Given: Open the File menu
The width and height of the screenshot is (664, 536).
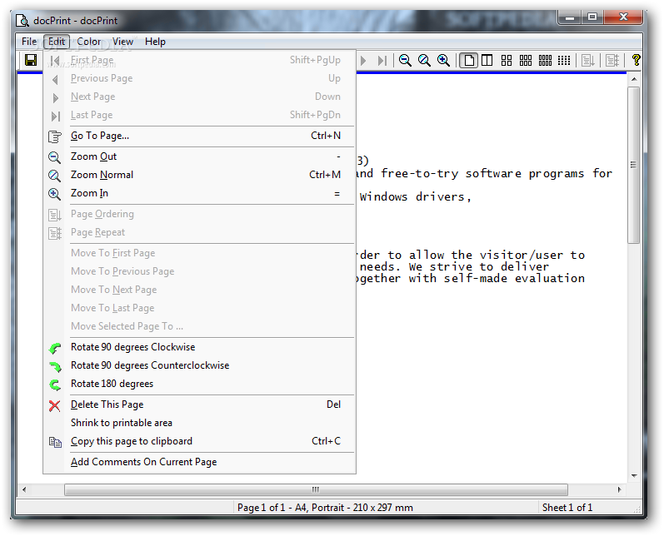Looking at the screenshot, I should (x=29, y=42).
